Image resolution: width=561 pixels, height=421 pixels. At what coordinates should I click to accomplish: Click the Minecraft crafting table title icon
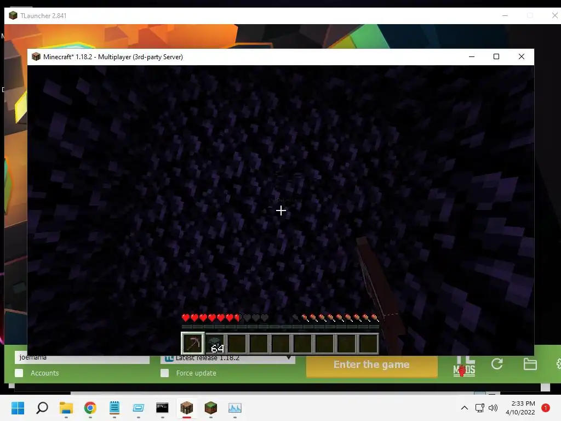[x=36, y=56]
